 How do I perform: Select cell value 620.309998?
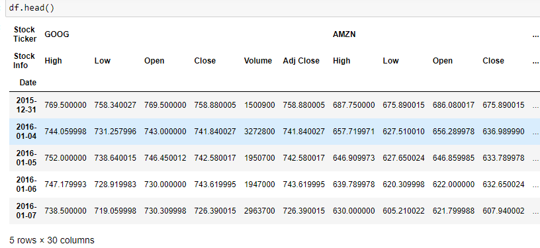tap(404, 185)
